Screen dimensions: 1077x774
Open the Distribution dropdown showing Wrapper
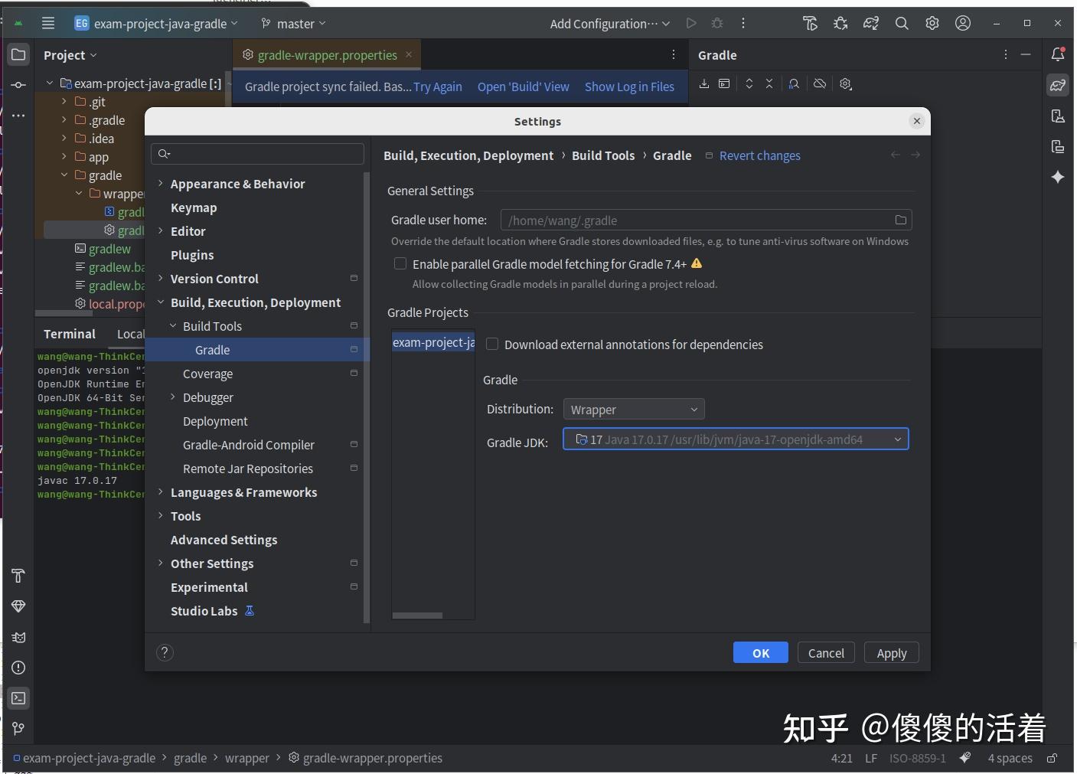point(634,409)
